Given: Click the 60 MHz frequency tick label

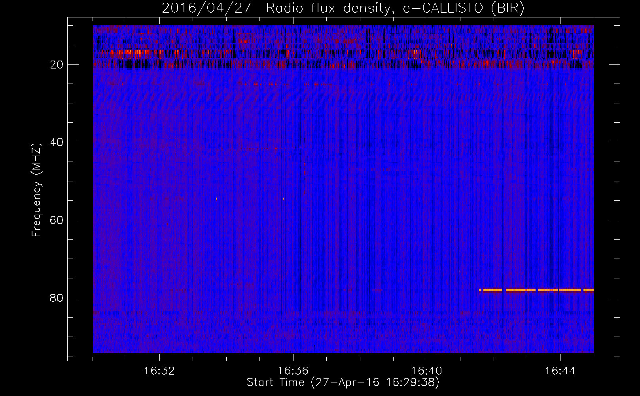Looking at the screenshot, I should point(57,220).
